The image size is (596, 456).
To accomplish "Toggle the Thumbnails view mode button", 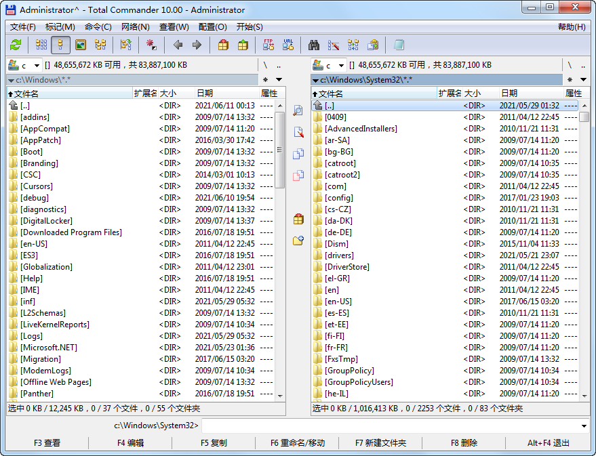I will tap(81, 45).
